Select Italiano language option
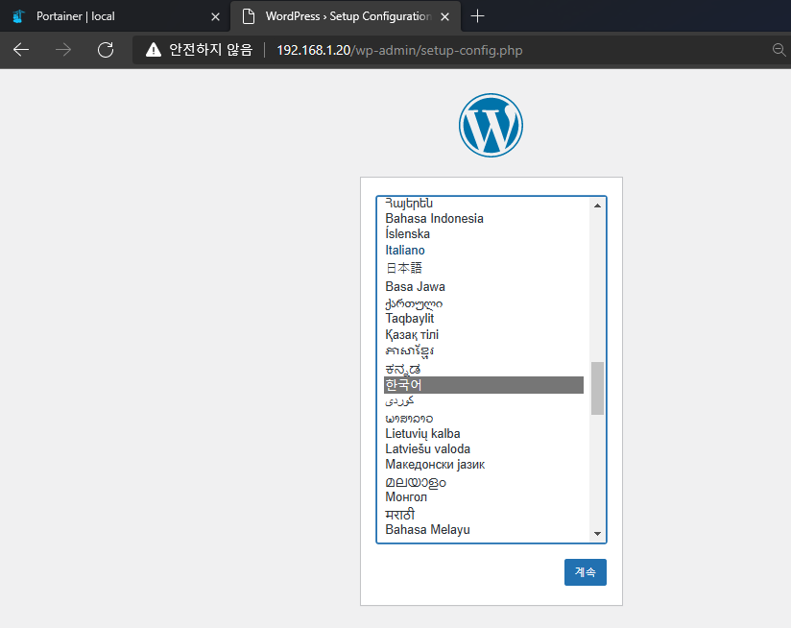 click(x=484, y=251)
